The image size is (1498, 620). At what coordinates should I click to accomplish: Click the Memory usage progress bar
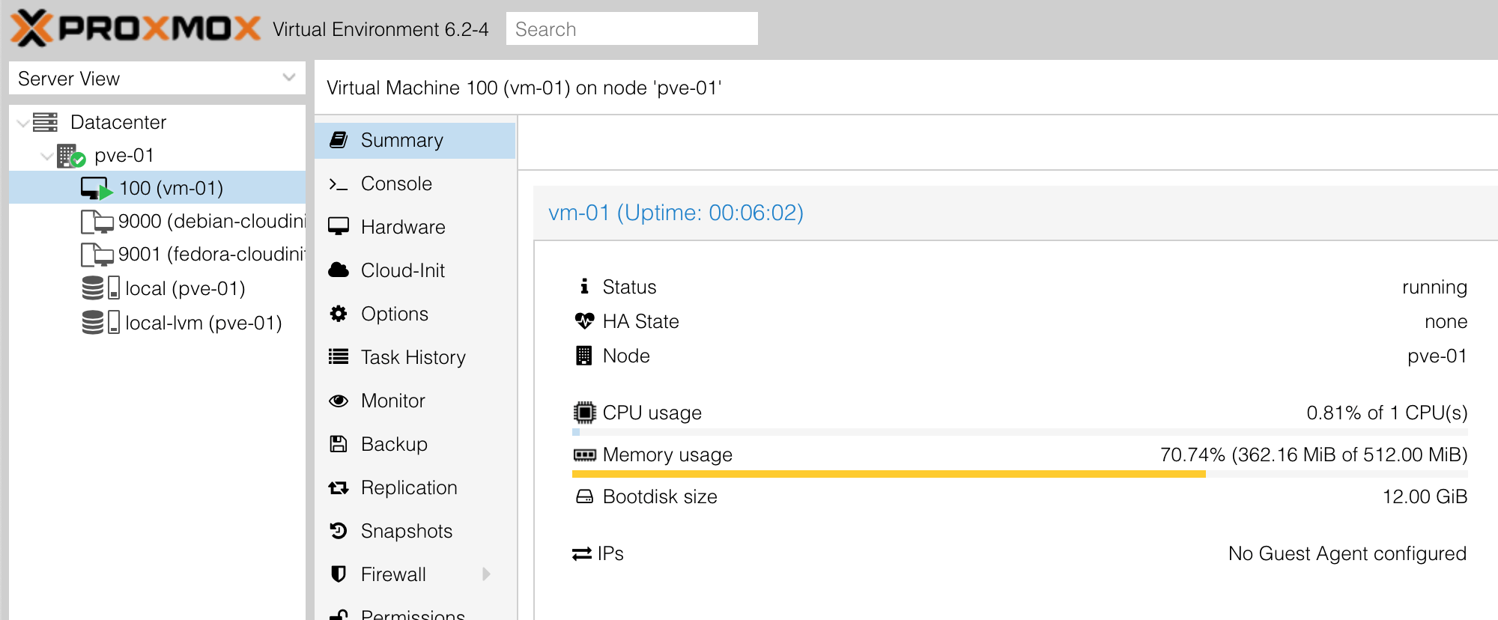(1019, 474)
